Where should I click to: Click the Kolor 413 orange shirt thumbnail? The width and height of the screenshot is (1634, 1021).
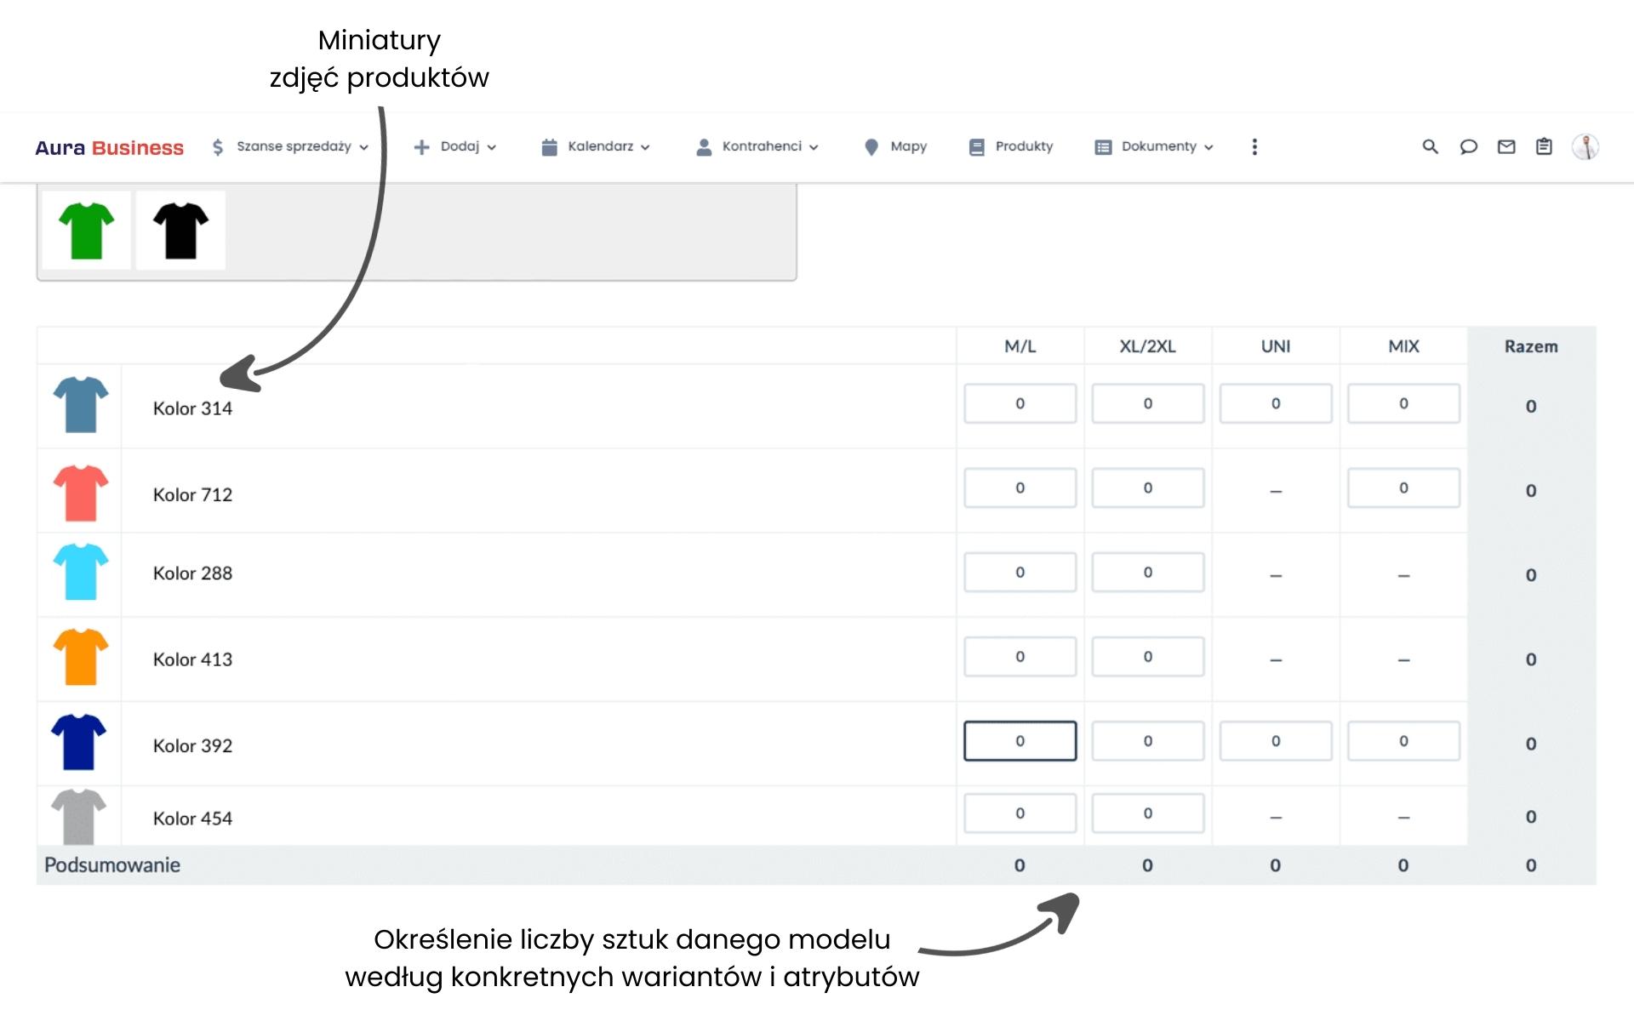81,657
